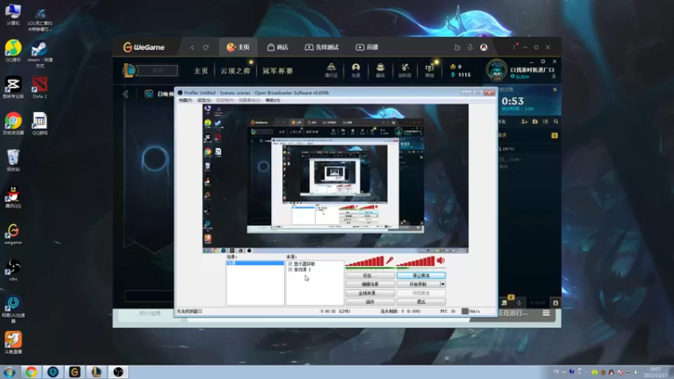Adjust the OBS desktop volume bar

coord(415,261)
